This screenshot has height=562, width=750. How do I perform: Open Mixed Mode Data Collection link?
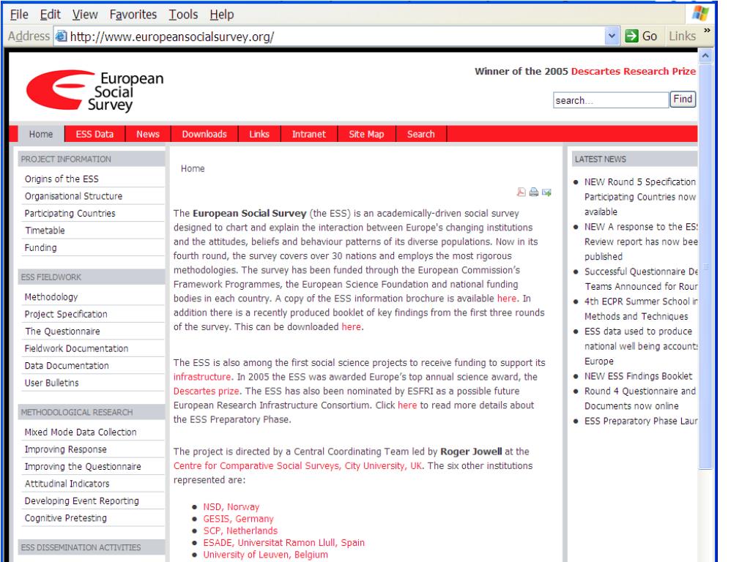coord(81,432)
